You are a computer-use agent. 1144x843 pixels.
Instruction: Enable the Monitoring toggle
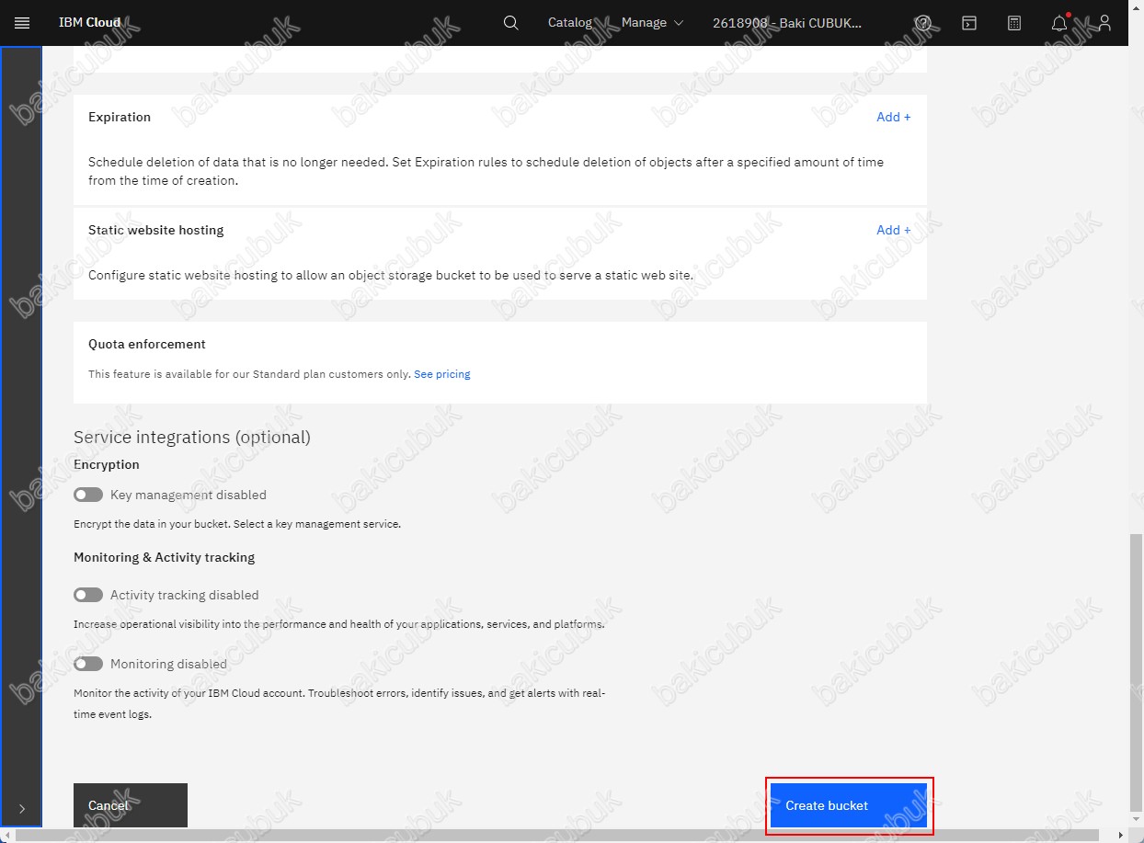click(x=88, y=664)
